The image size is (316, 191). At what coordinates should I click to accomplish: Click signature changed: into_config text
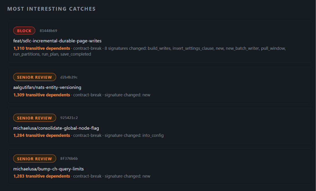(x=134, y=135)
